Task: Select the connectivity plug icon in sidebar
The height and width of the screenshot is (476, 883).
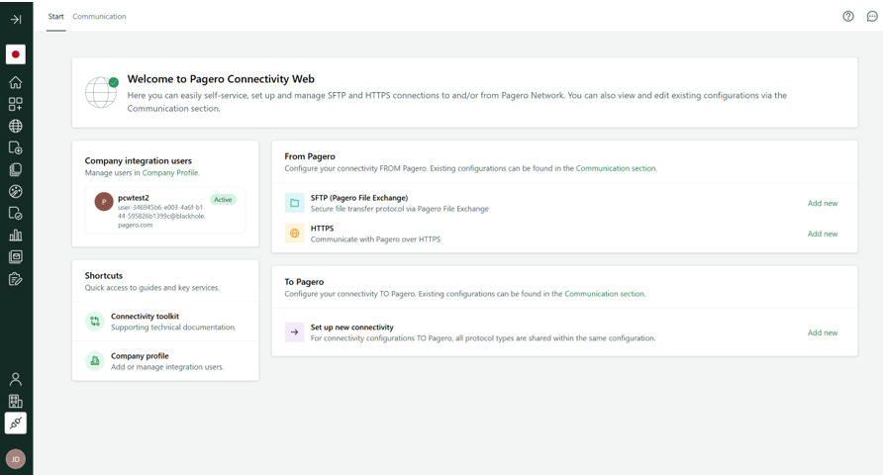Action: (16, 424)
